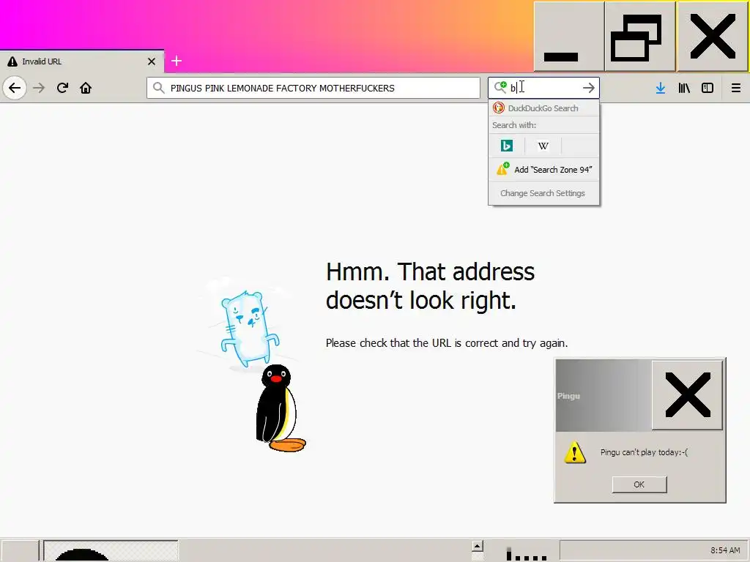Image resolution: width=750 pixels, height=562 pixels.
Task: Select the Invalid URL tab
Action: point(82,61)
